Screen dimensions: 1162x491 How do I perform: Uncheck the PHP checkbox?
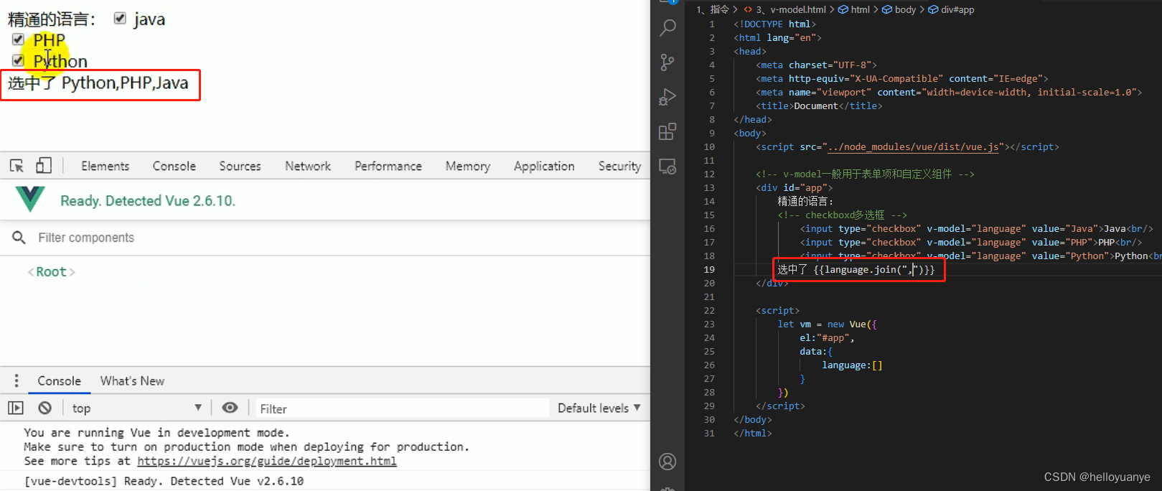click(x=18, y=39)
